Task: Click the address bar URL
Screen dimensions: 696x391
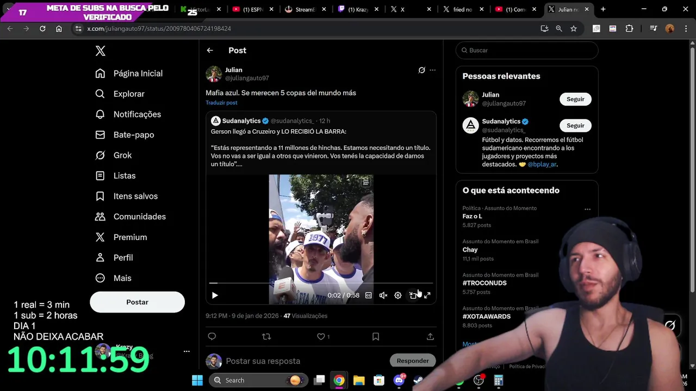Action: click(159, 28)
